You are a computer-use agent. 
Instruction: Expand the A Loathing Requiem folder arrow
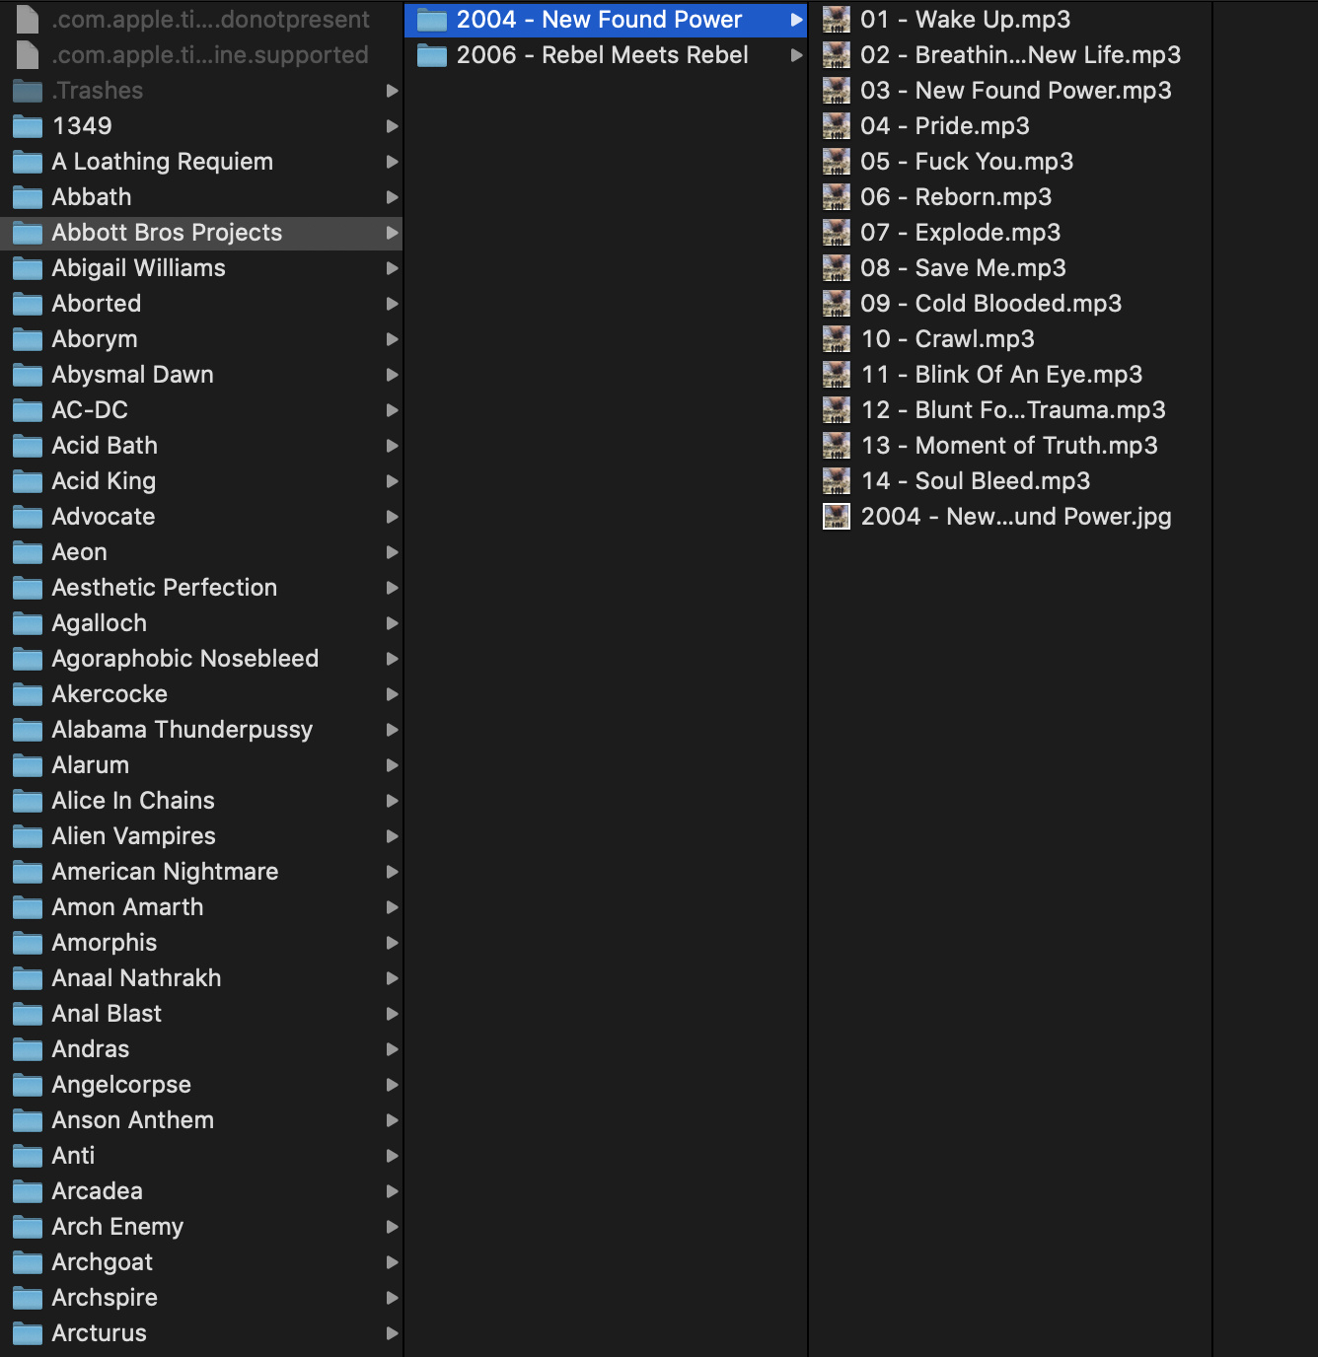point(392,162)
